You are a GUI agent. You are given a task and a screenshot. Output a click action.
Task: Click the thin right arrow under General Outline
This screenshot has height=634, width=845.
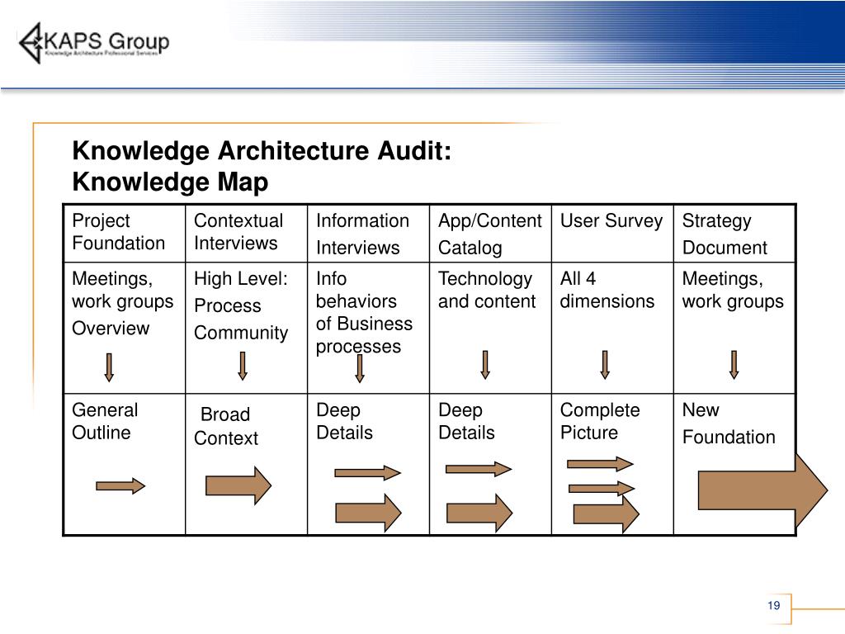120,485
